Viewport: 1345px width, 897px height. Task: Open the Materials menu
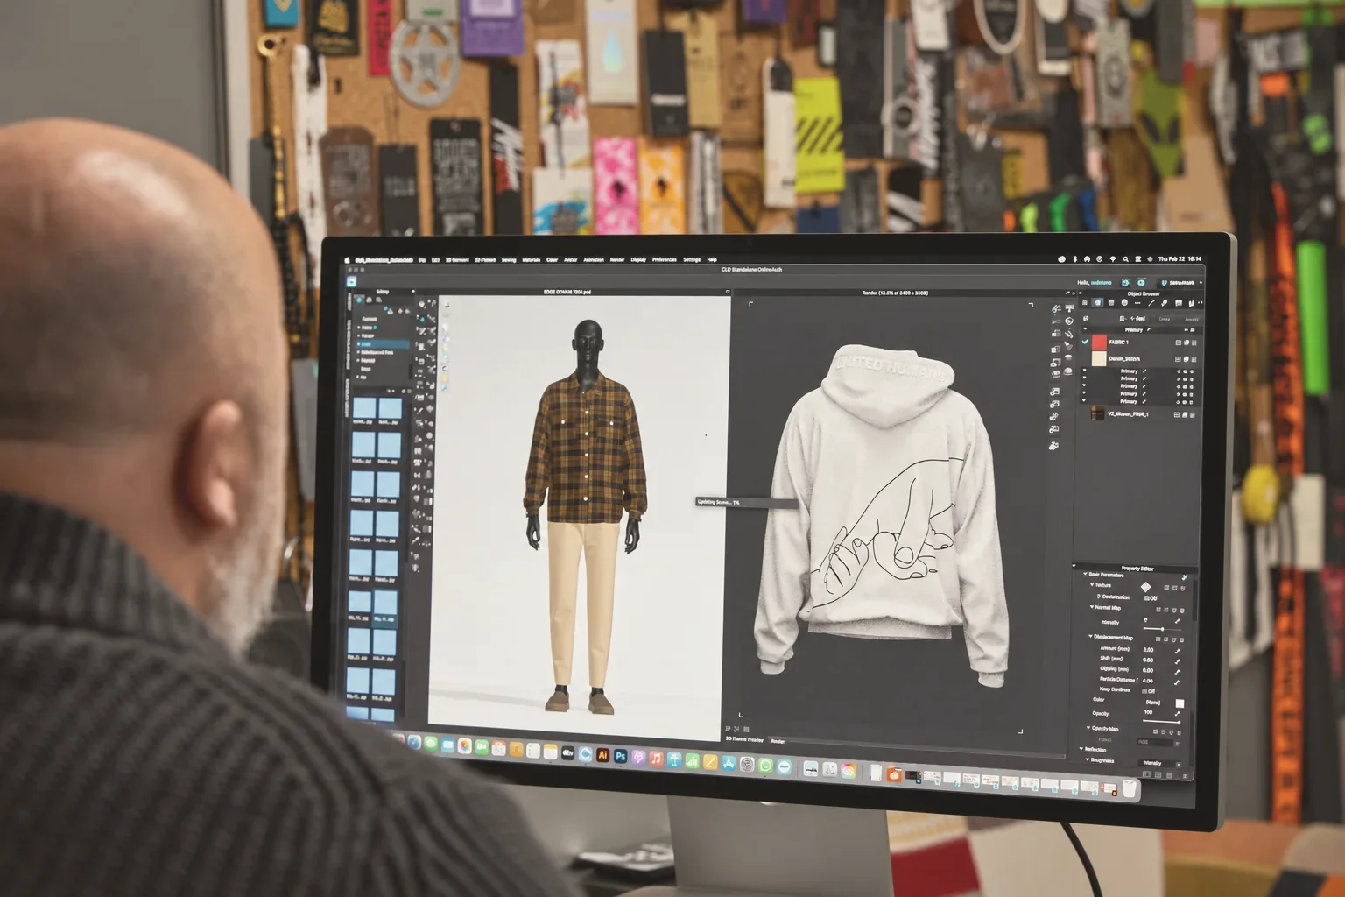point(532,259)
